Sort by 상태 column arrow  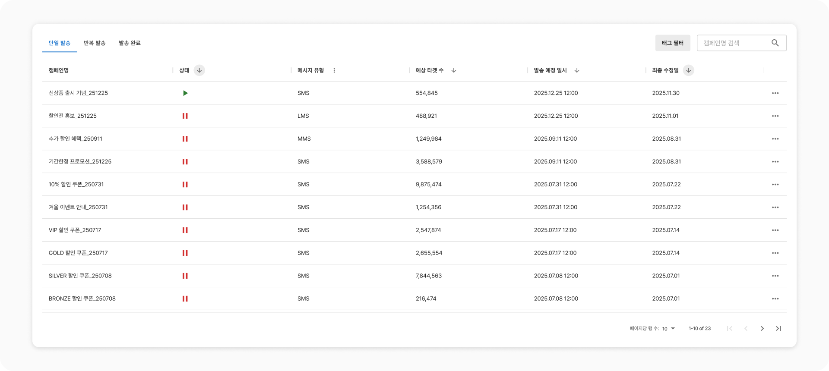point(199,70)
